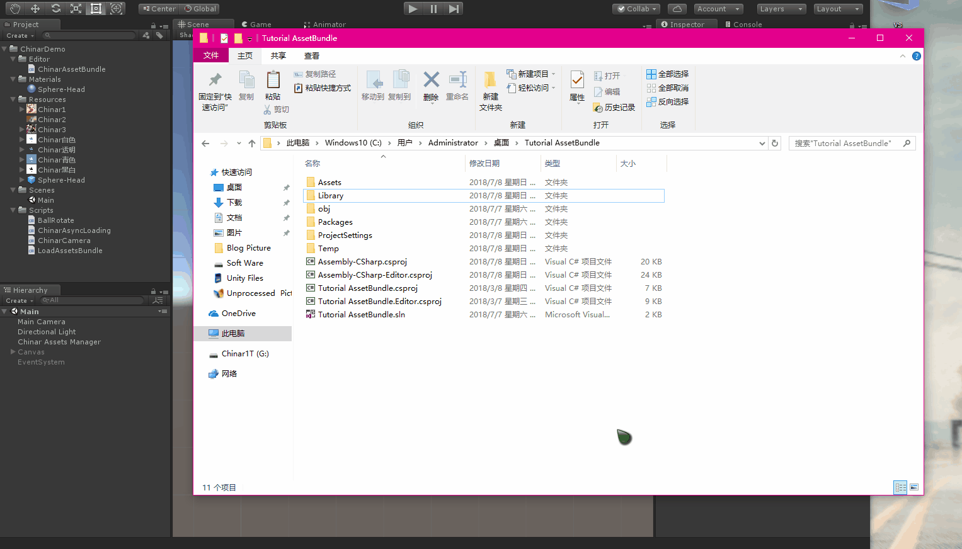The image size is (962, 549).
Task: Click Unity Step frame button
Action: pos(454,9)
